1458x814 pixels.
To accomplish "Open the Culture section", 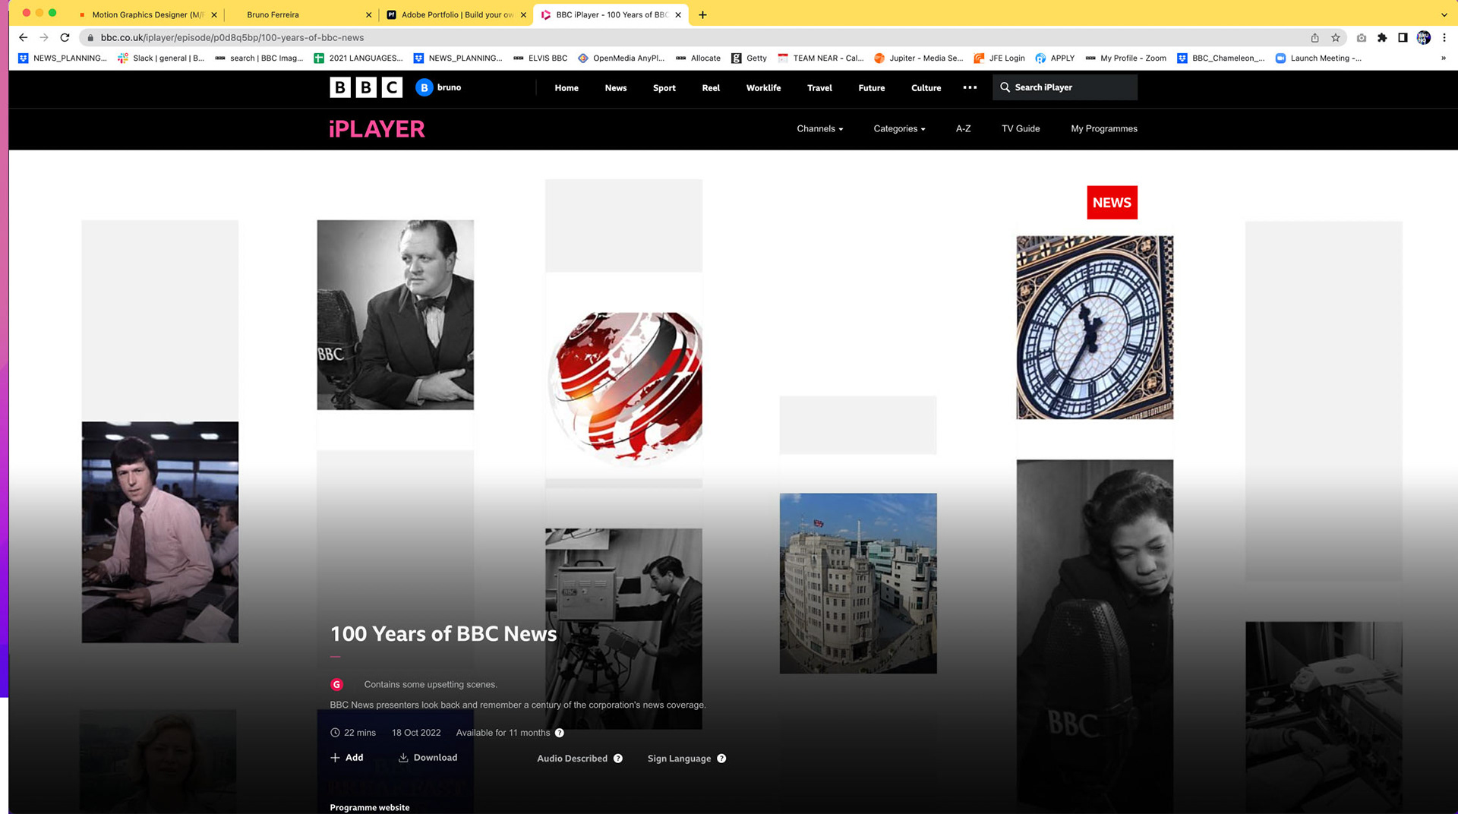I will tap(926, 88).
